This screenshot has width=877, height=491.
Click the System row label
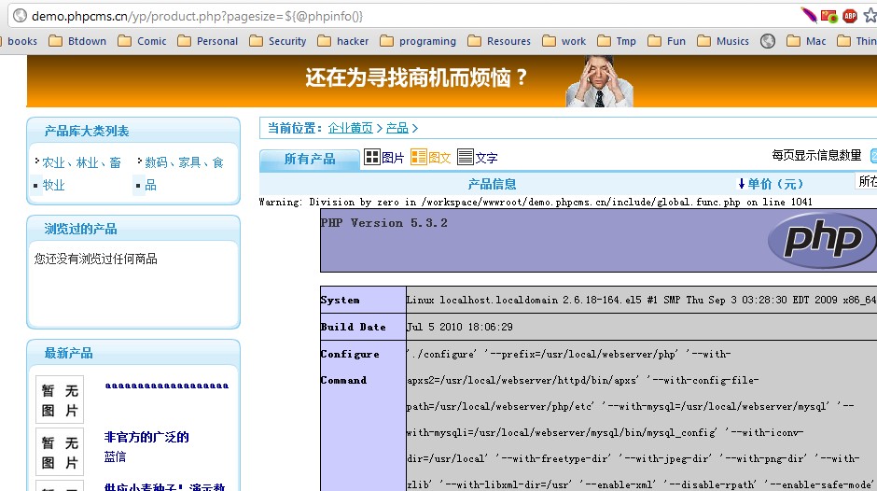pyautogui.click(x=340, y=300)
